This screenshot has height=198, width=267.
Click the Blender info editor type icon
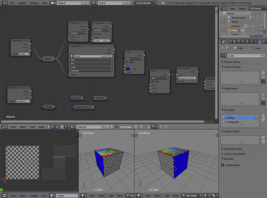point(5,3)
